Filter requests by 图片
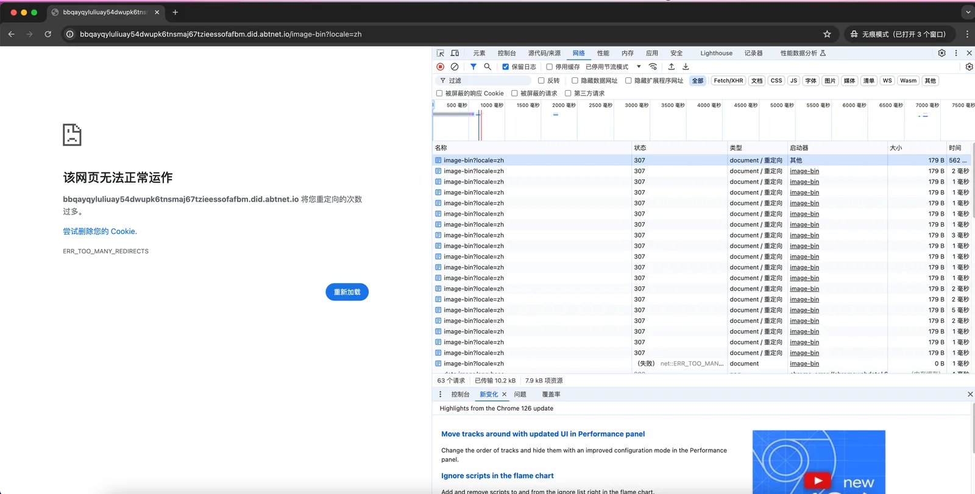 [830, 80]
